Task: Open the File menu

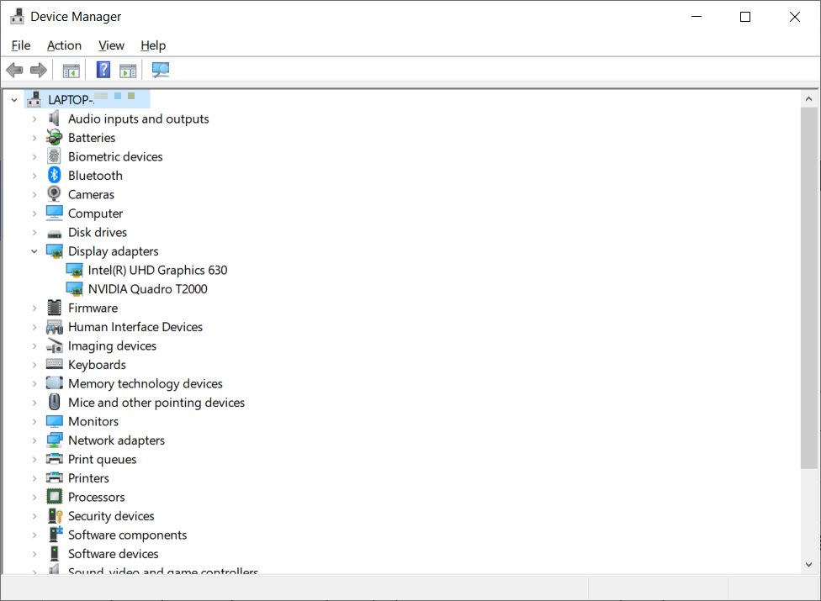Action: [20, 45]
